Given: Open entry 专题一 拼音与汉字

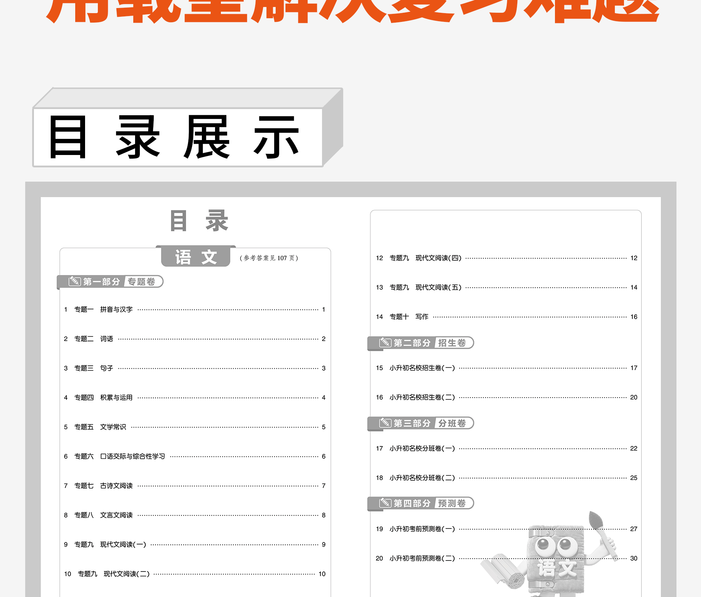Looking at the screenshot, I should [103, 309].
